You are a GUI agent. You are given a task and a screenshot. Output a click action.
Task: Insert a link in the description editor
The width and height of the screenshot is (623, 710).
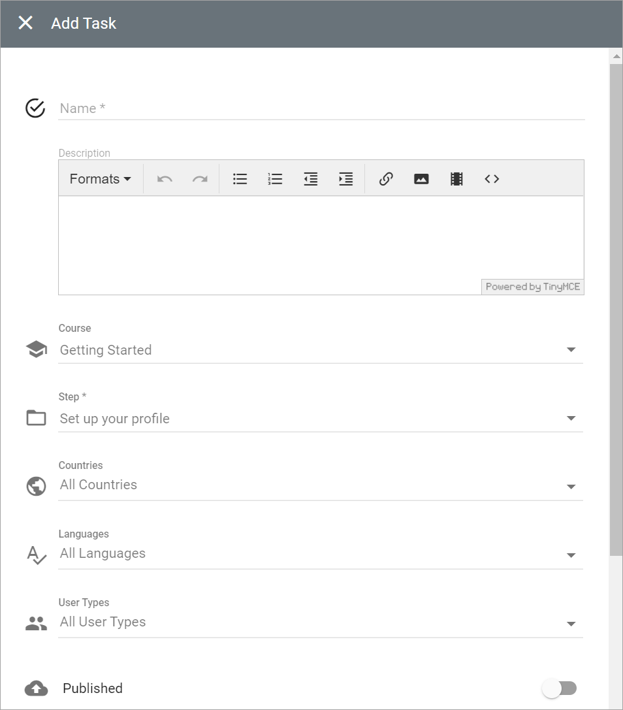tap(385, 178)
